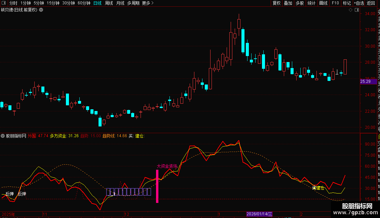The image size is (380, 218).
Task: Click the 标记 mark button
Action: (347, 3)
